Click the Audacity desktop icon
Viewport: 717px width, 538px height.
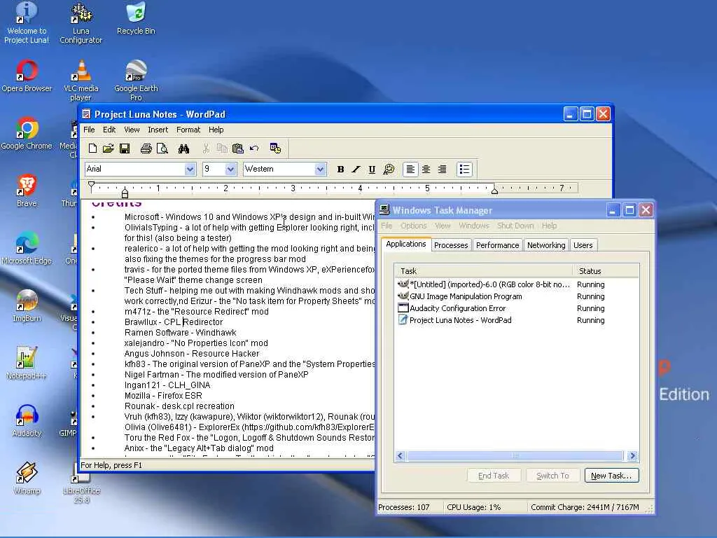click(27, 421)
